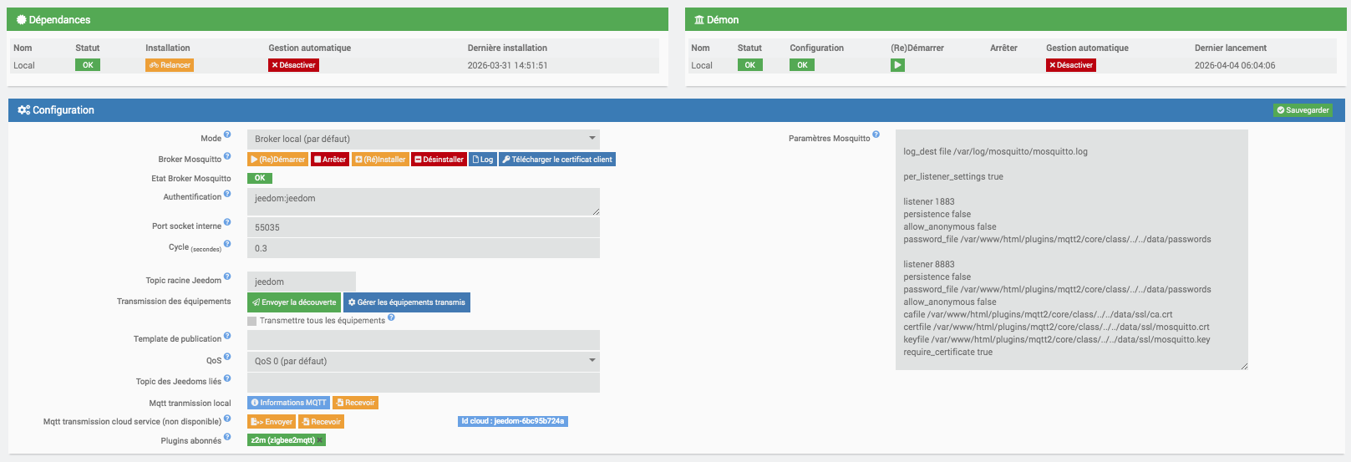Viewport: 1351px width, 462px height.
Task: Show help for Port socket interne
Action: 227,222
